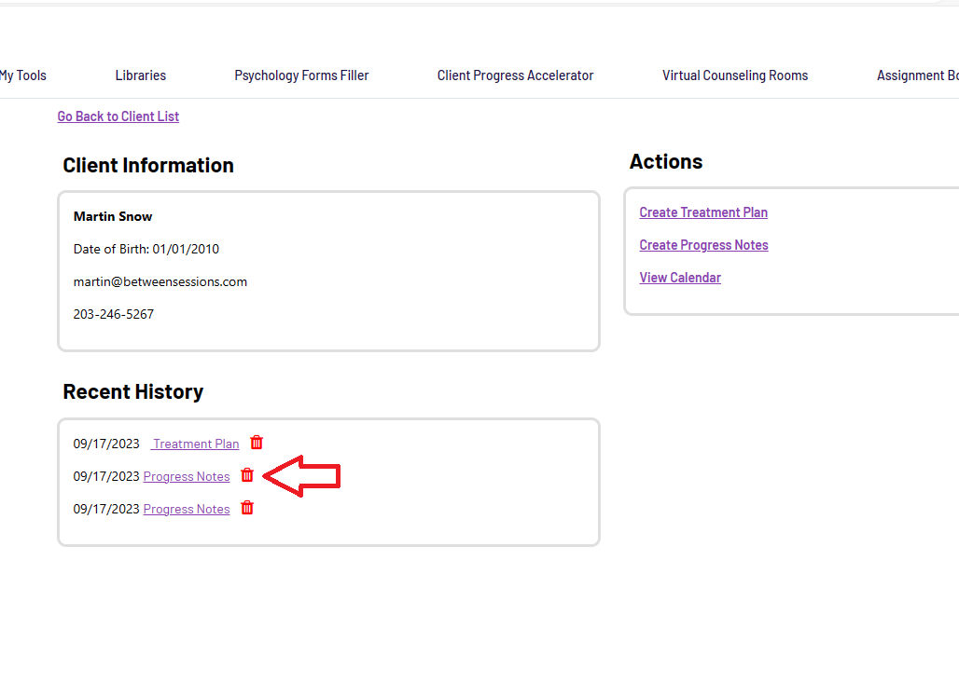
Task: Click the Date of Birth: 01/01/2010 text
Action: 146,249
